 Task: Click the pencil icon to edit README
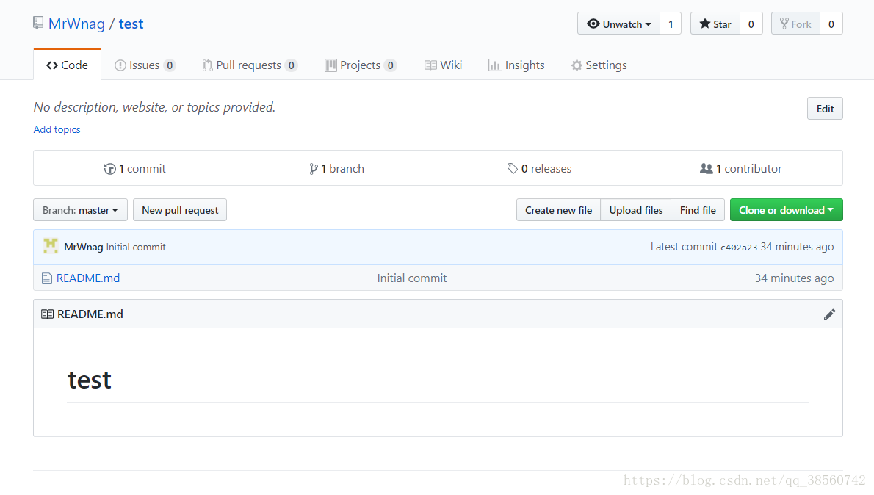(829, 314)
